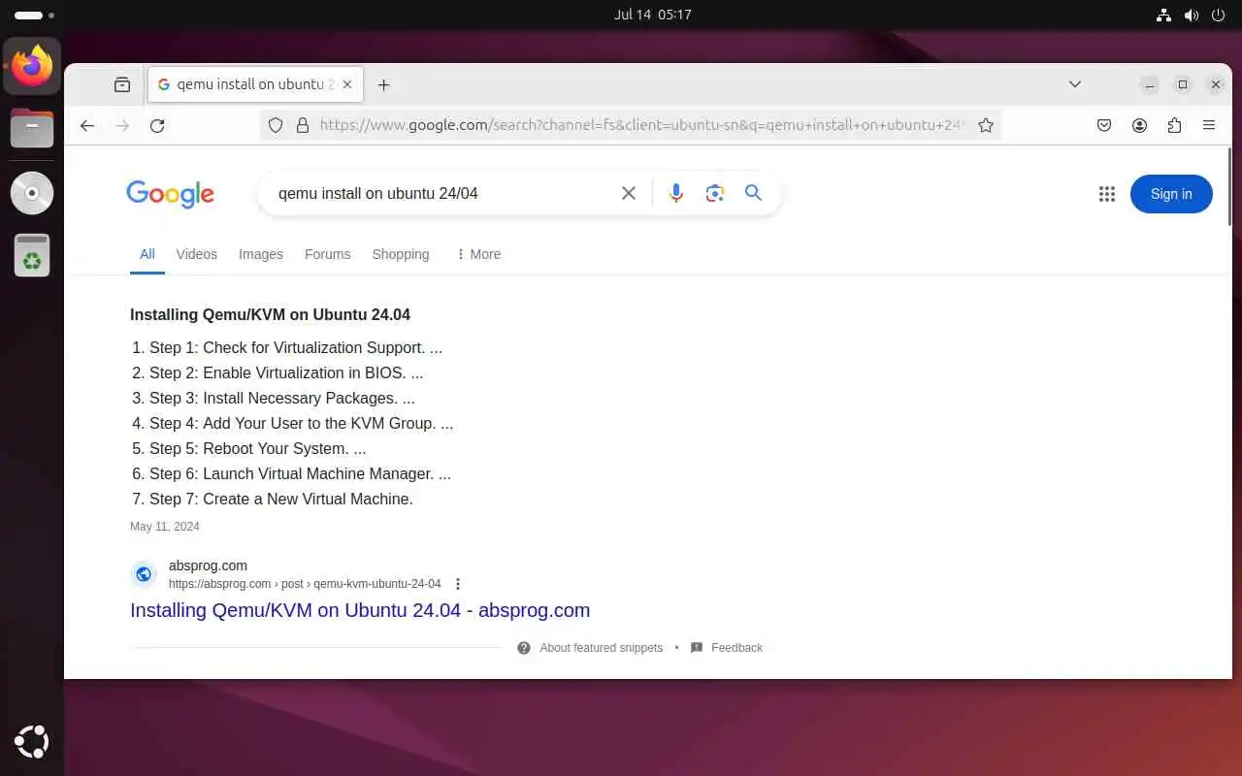The height and width of the screenshot is (776, 1242).
Task: Open Show Apps Ubuntu logo button
Action: (x=32, y=743)
